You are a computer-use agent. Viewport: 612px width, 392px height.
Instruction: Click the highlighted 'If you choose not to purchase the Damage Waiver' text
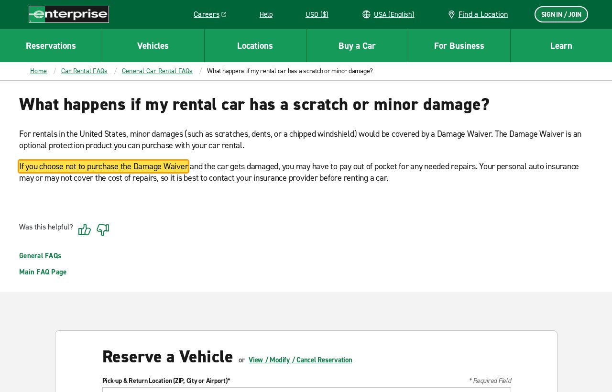click(x=104, y=166)
